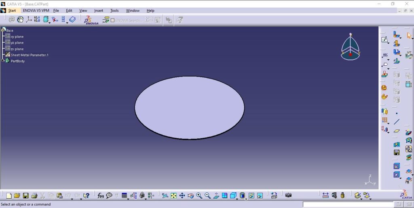Select the zx plane in the tree
Viewport: 414px width, 208px height.
pos(17,49)
